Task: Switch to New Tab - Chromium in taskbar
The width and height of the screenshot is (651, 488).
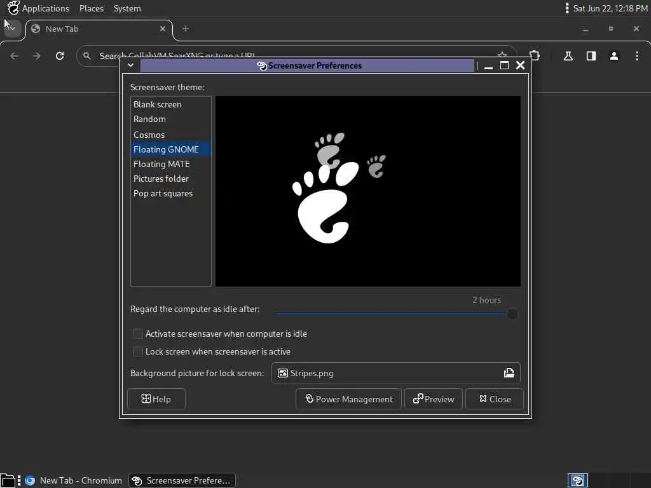Action: (73, 480)
